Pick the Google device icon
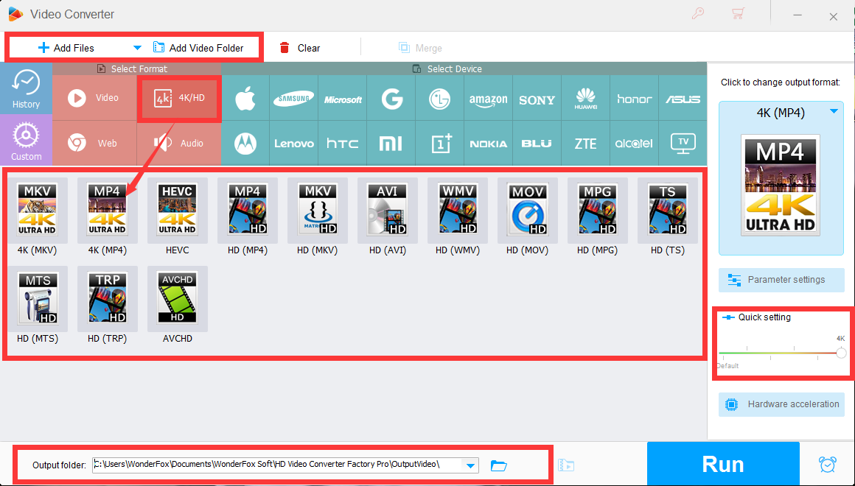 coord(391,99)
